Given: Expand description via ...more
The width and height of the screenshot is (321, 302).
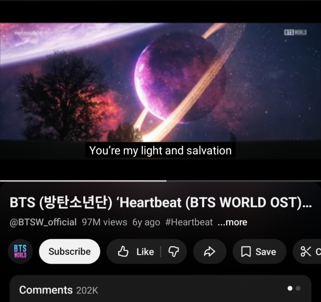Looking at the screenshot, I should coord(232,222).
